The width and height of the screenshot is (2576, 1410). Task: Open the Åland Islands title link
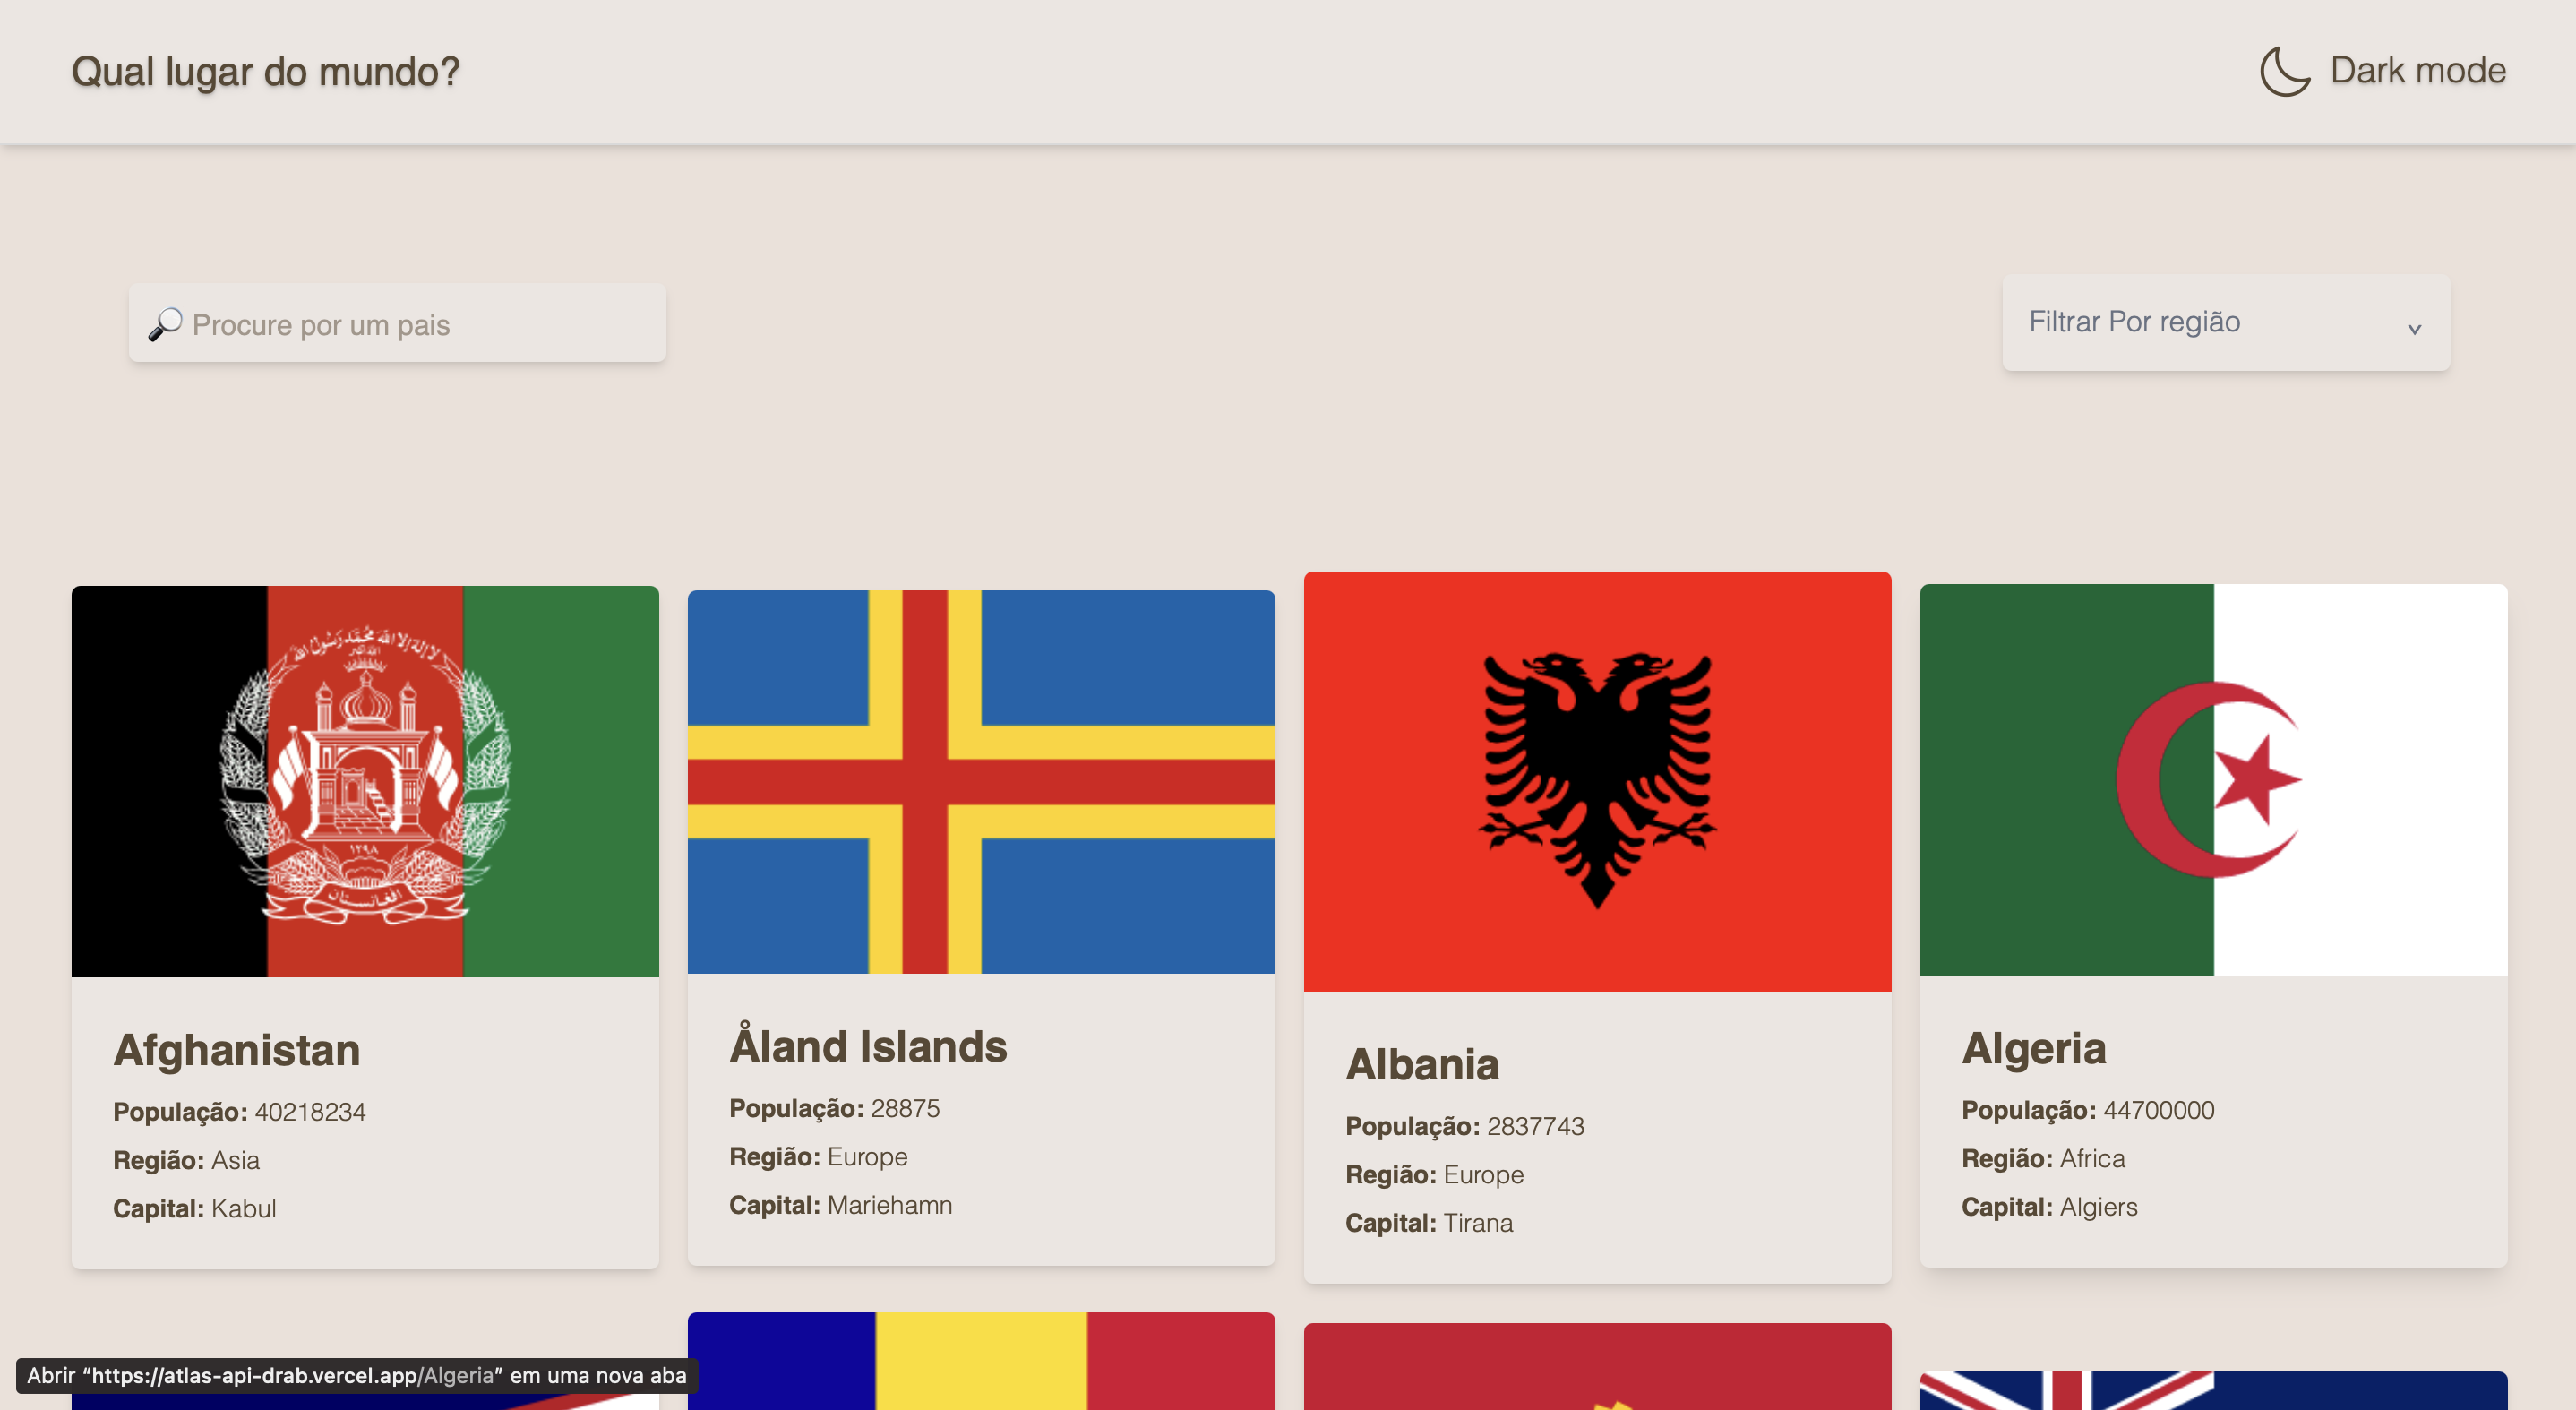868,1046
